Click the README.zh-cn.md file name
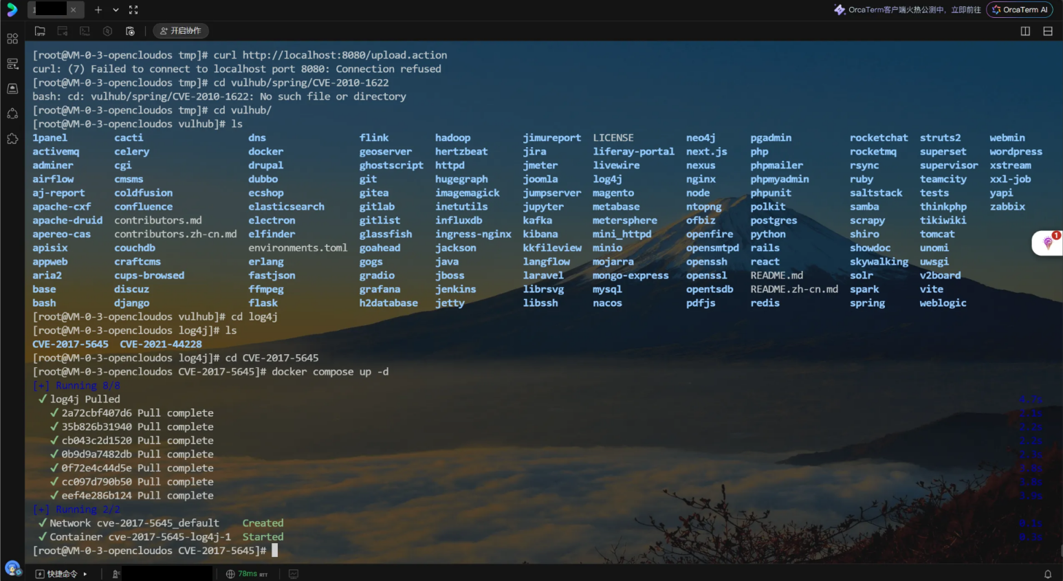The height and width of the screenshot is (581, 1063). [794, 289]
